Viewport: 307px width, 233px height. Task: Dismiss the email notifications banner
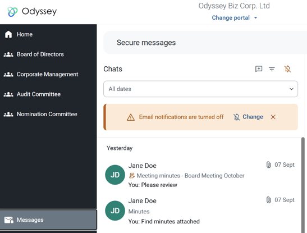(x=273, y=117)
